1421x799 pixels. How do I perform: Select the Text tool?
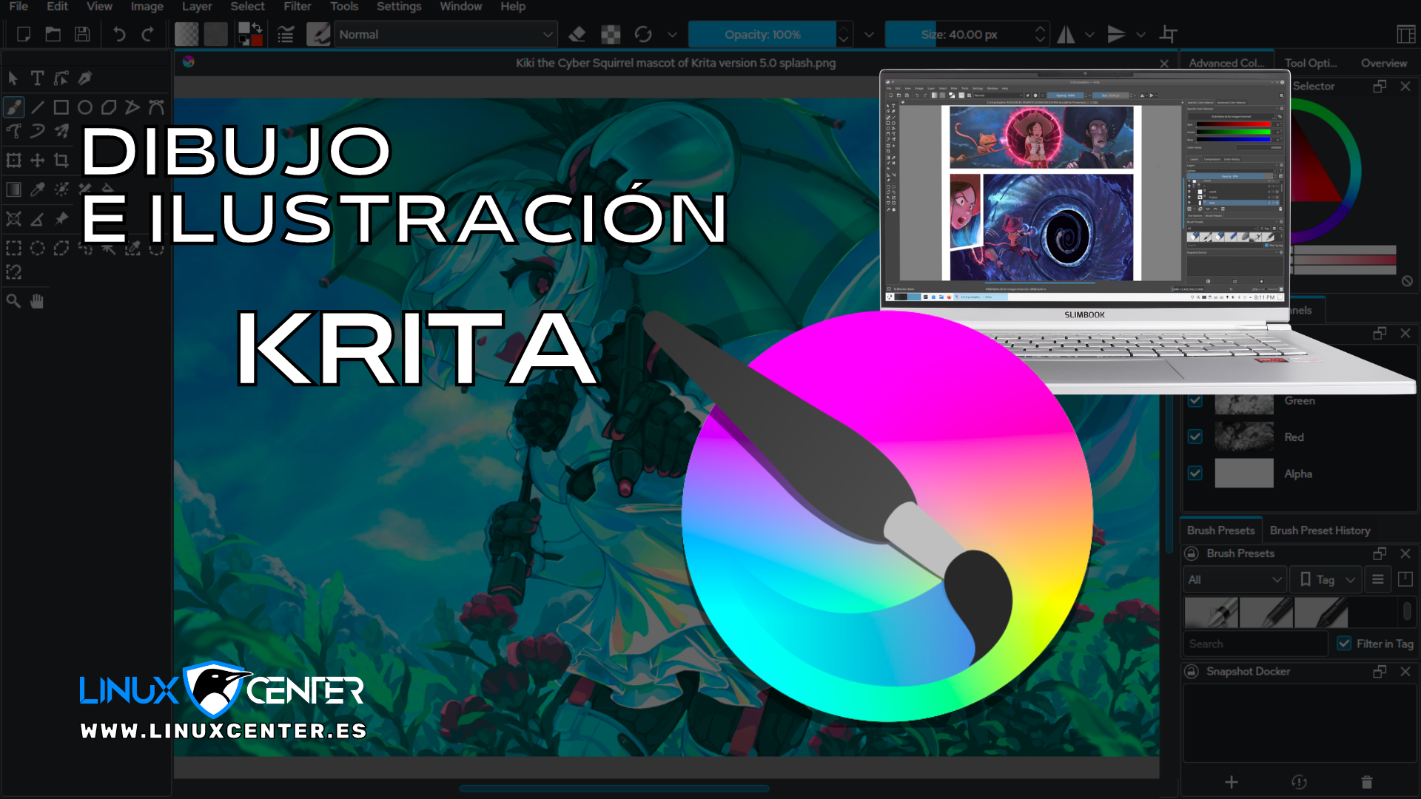pyautogui.click(x=37, y=78)
